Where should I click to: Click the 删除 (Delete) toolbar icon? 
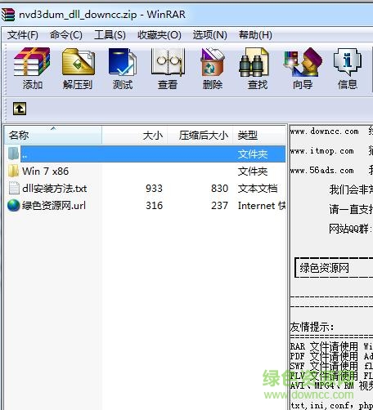(213, 62)
